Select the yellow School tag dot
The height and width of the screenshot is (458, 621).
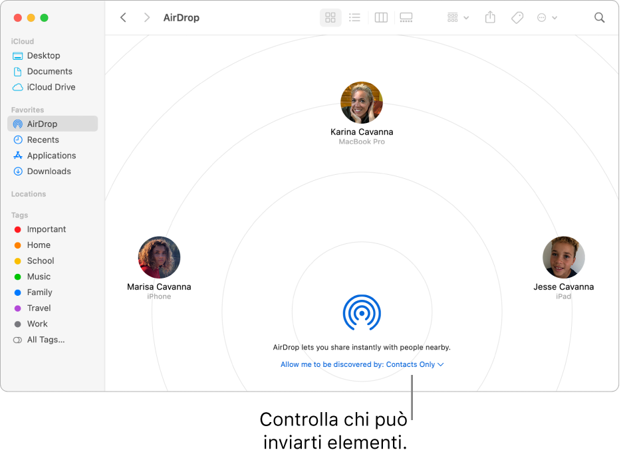pyautogui.click(x=17, y=261)
